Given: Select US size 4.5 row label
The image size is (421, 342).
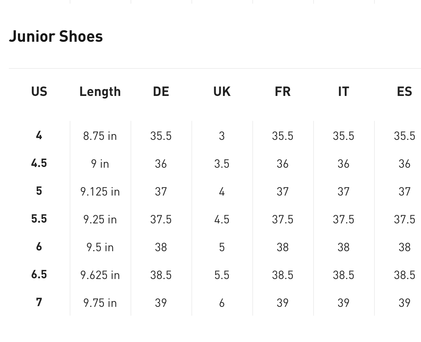Looking at the screenshot, I should pos(39,163).
